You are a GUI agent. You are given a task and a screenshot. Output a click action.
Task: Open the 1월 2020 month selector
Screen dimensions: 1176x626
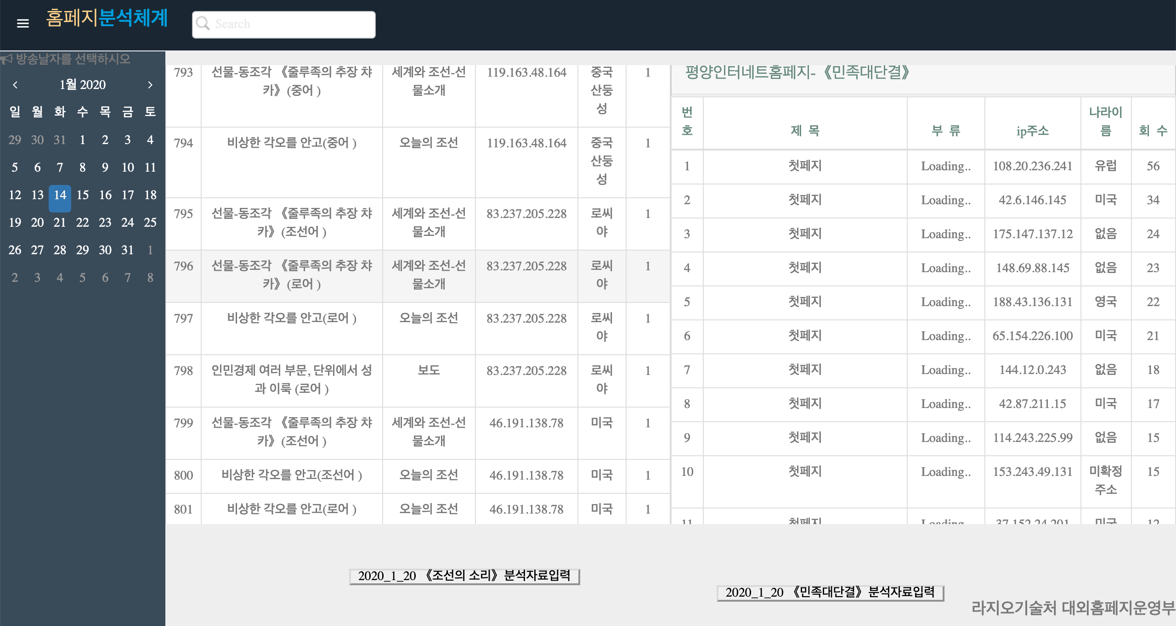pyautogui.click(x=82, y=85)
